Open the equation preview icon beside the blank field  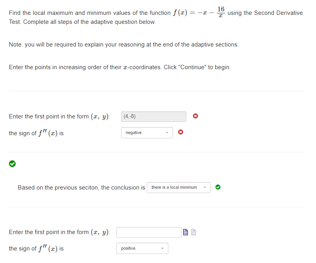point(185,232)
